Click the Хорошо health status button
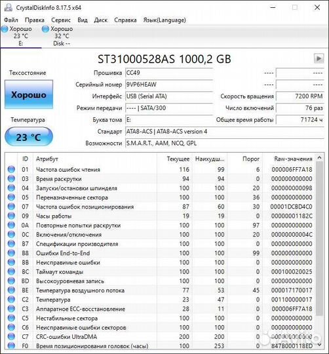 (x=29, y=94)
